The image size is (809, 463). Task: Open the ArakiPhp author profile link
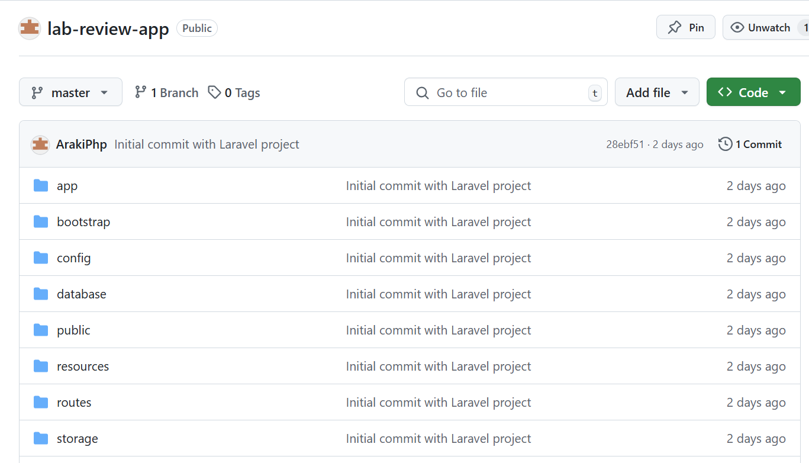(x=81, y=144)
